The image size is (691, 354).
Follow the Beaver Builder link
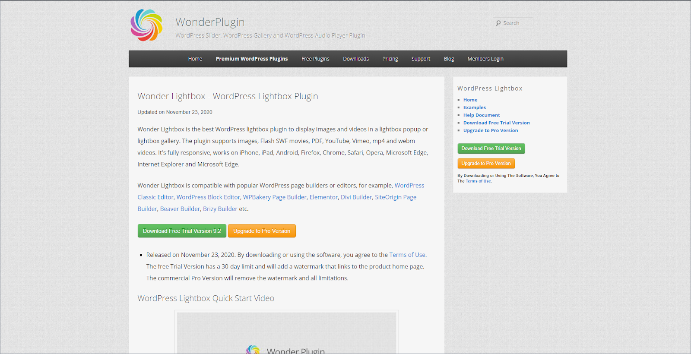click(x=180, y=209)
